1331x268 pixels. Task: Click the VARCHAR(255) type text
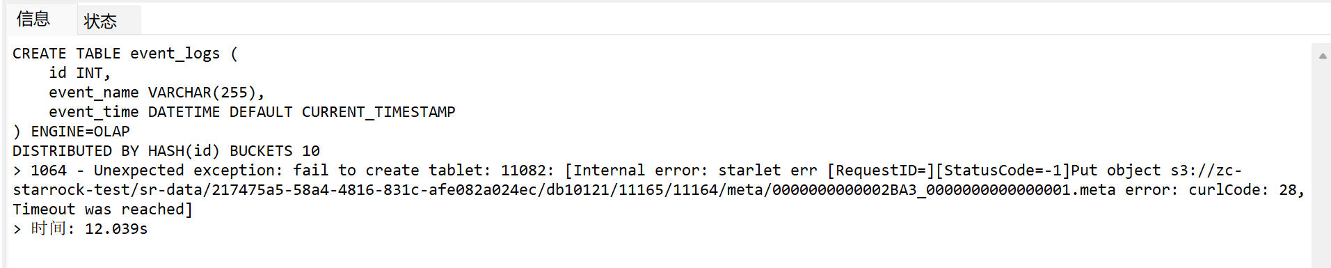pos(202,93)
